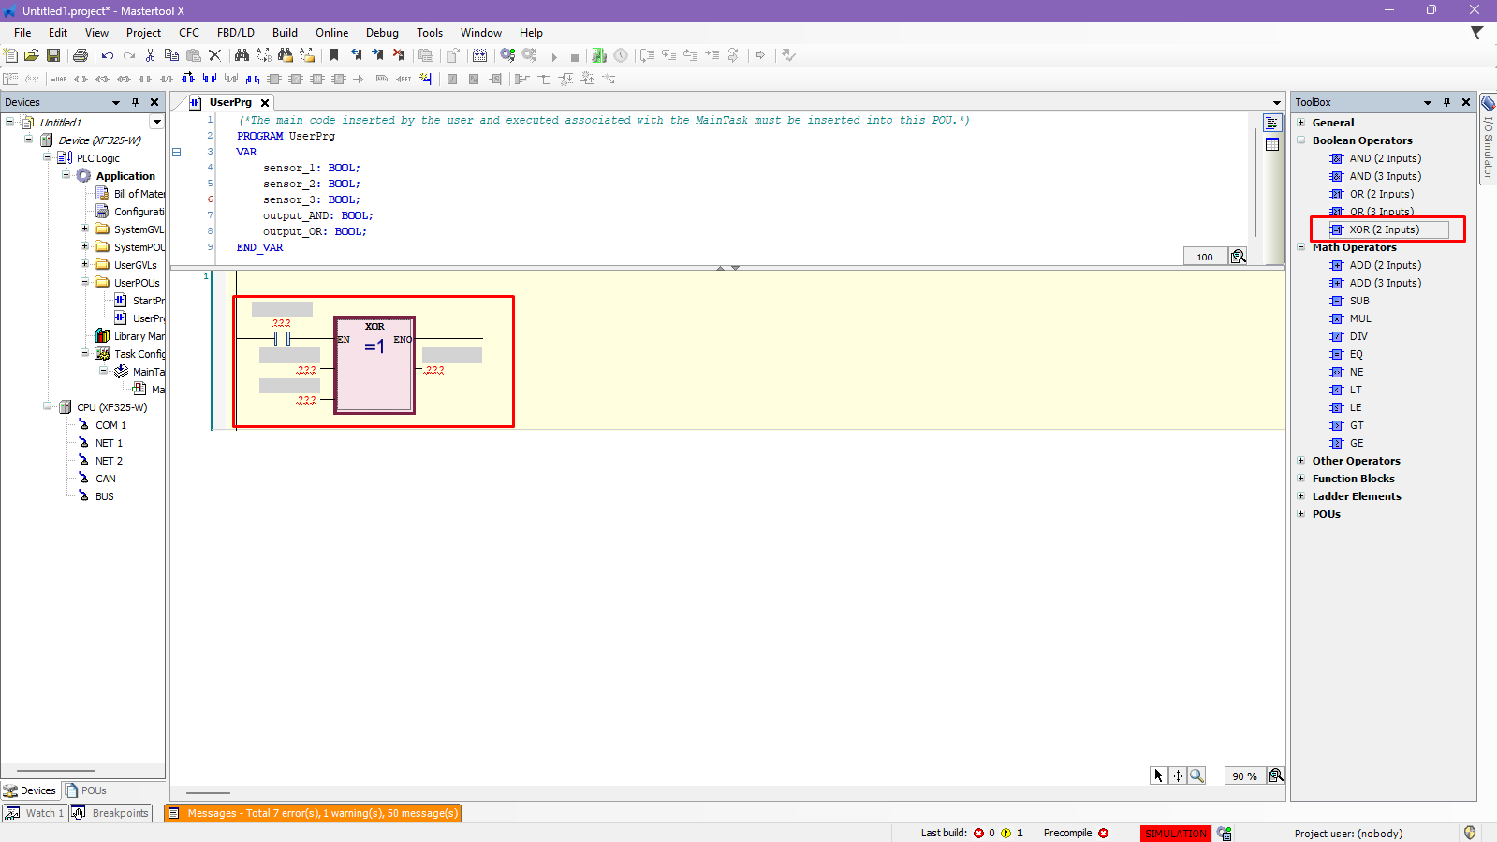Toggle the SIMULATION status indicator

coord(1175,833)
